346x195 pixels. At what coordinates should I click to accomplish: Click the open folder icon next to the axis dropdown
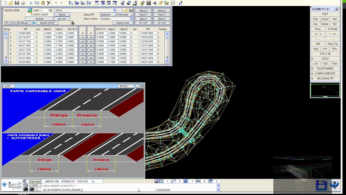pyautogui.click(x=126, y=10)
